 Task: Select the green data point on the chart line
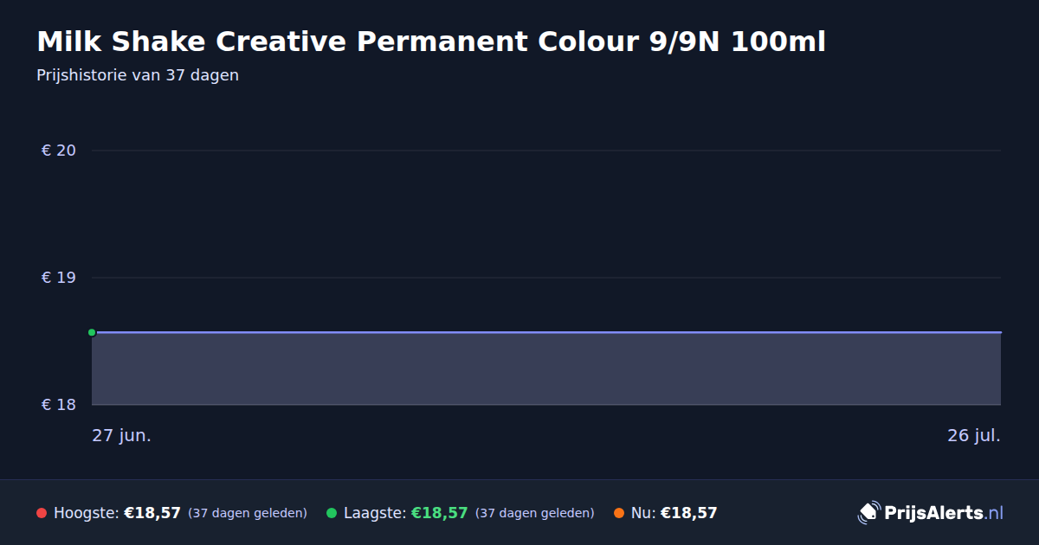click(92, 332)
